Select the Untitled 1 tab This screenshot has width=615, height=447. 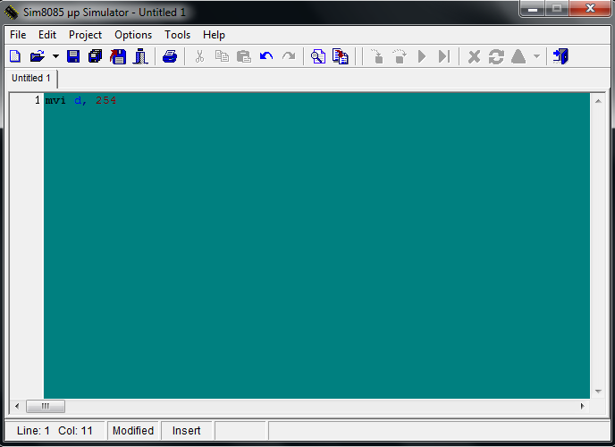(x=31, y=78)
